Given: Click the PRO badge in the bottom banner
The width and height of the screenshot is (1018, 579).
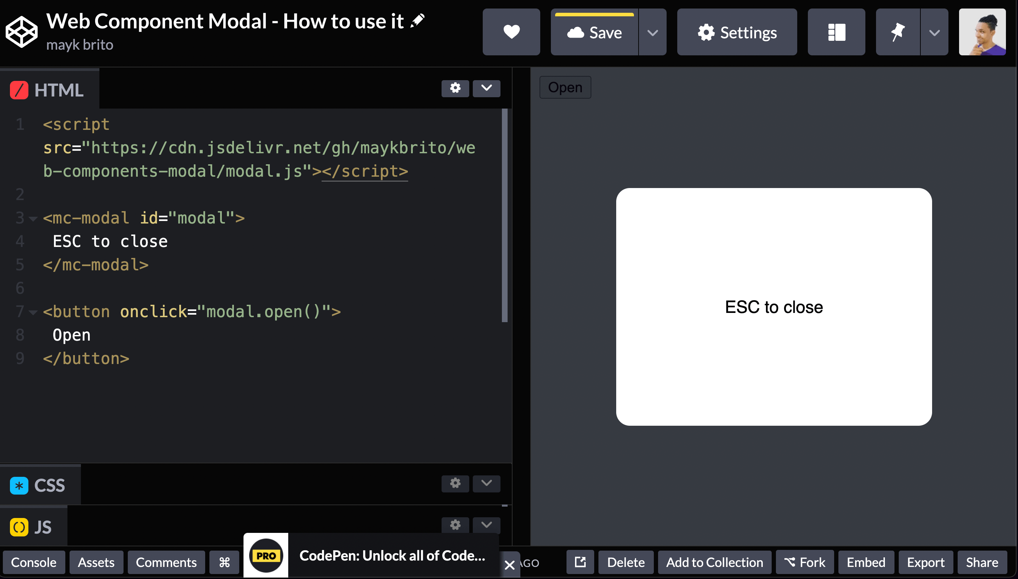Looking at the screenshot, I should click(x=266, y=555).
